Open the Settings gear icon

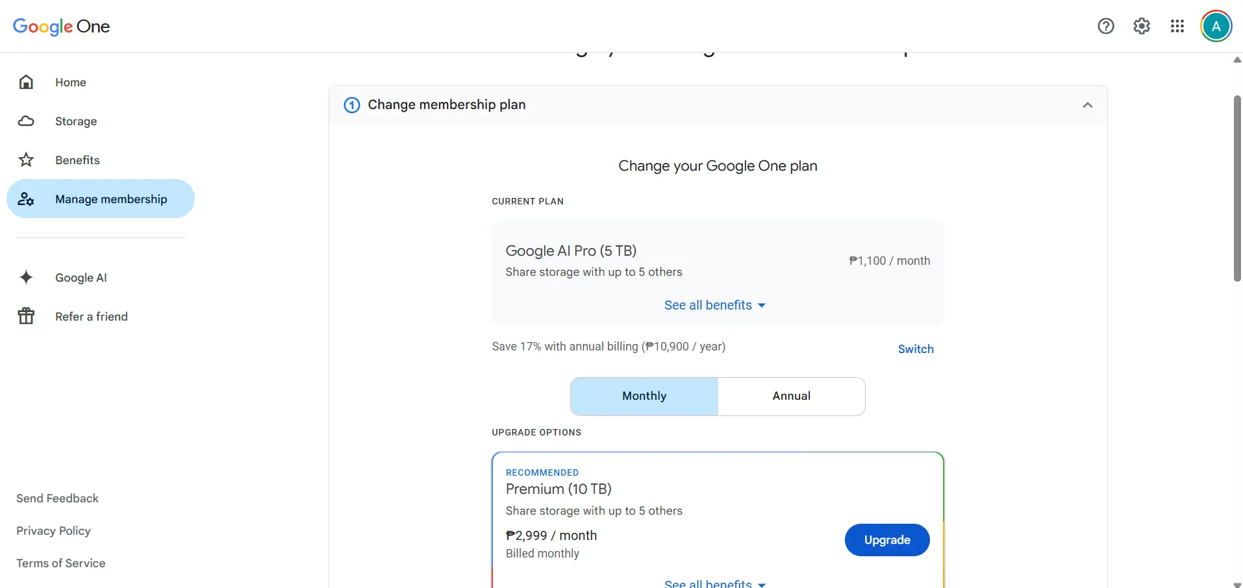click(1142, 26)
